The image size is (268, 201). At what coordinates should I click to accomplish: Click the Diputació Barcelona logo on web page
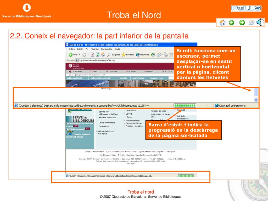pos(76,66)
